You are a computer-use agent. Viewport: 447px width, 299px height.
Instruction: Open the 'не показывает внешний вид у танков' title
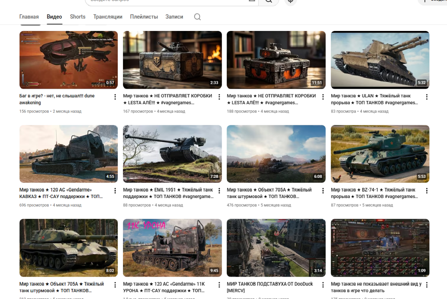376,287
